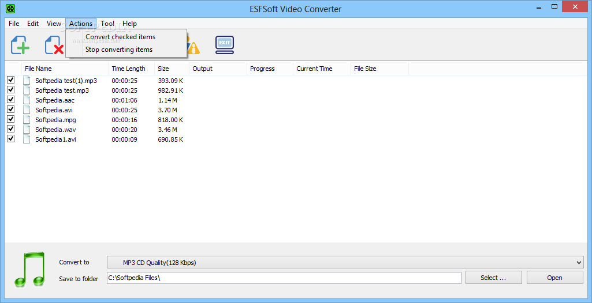Click the Select ... folder button
Screen dimensions: 592x303
click(x=493, y=278)
